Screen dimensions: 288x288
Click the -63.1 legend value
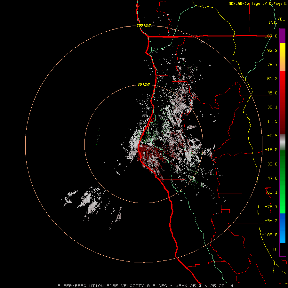pos(271,192)
